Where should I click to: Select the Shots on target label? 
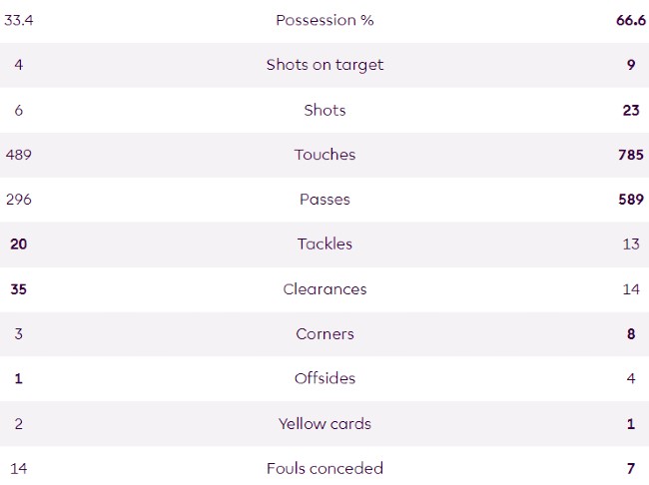(324, 65)
